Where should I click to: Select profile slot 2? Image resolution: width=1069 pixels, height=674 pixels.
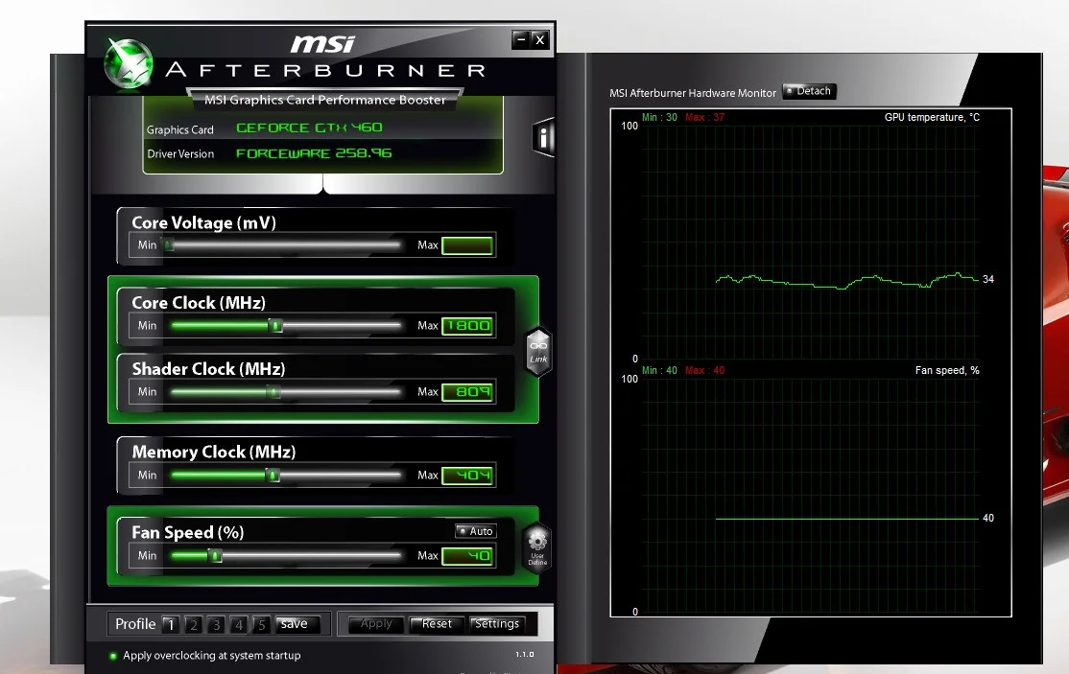click(x=194, y=624)
